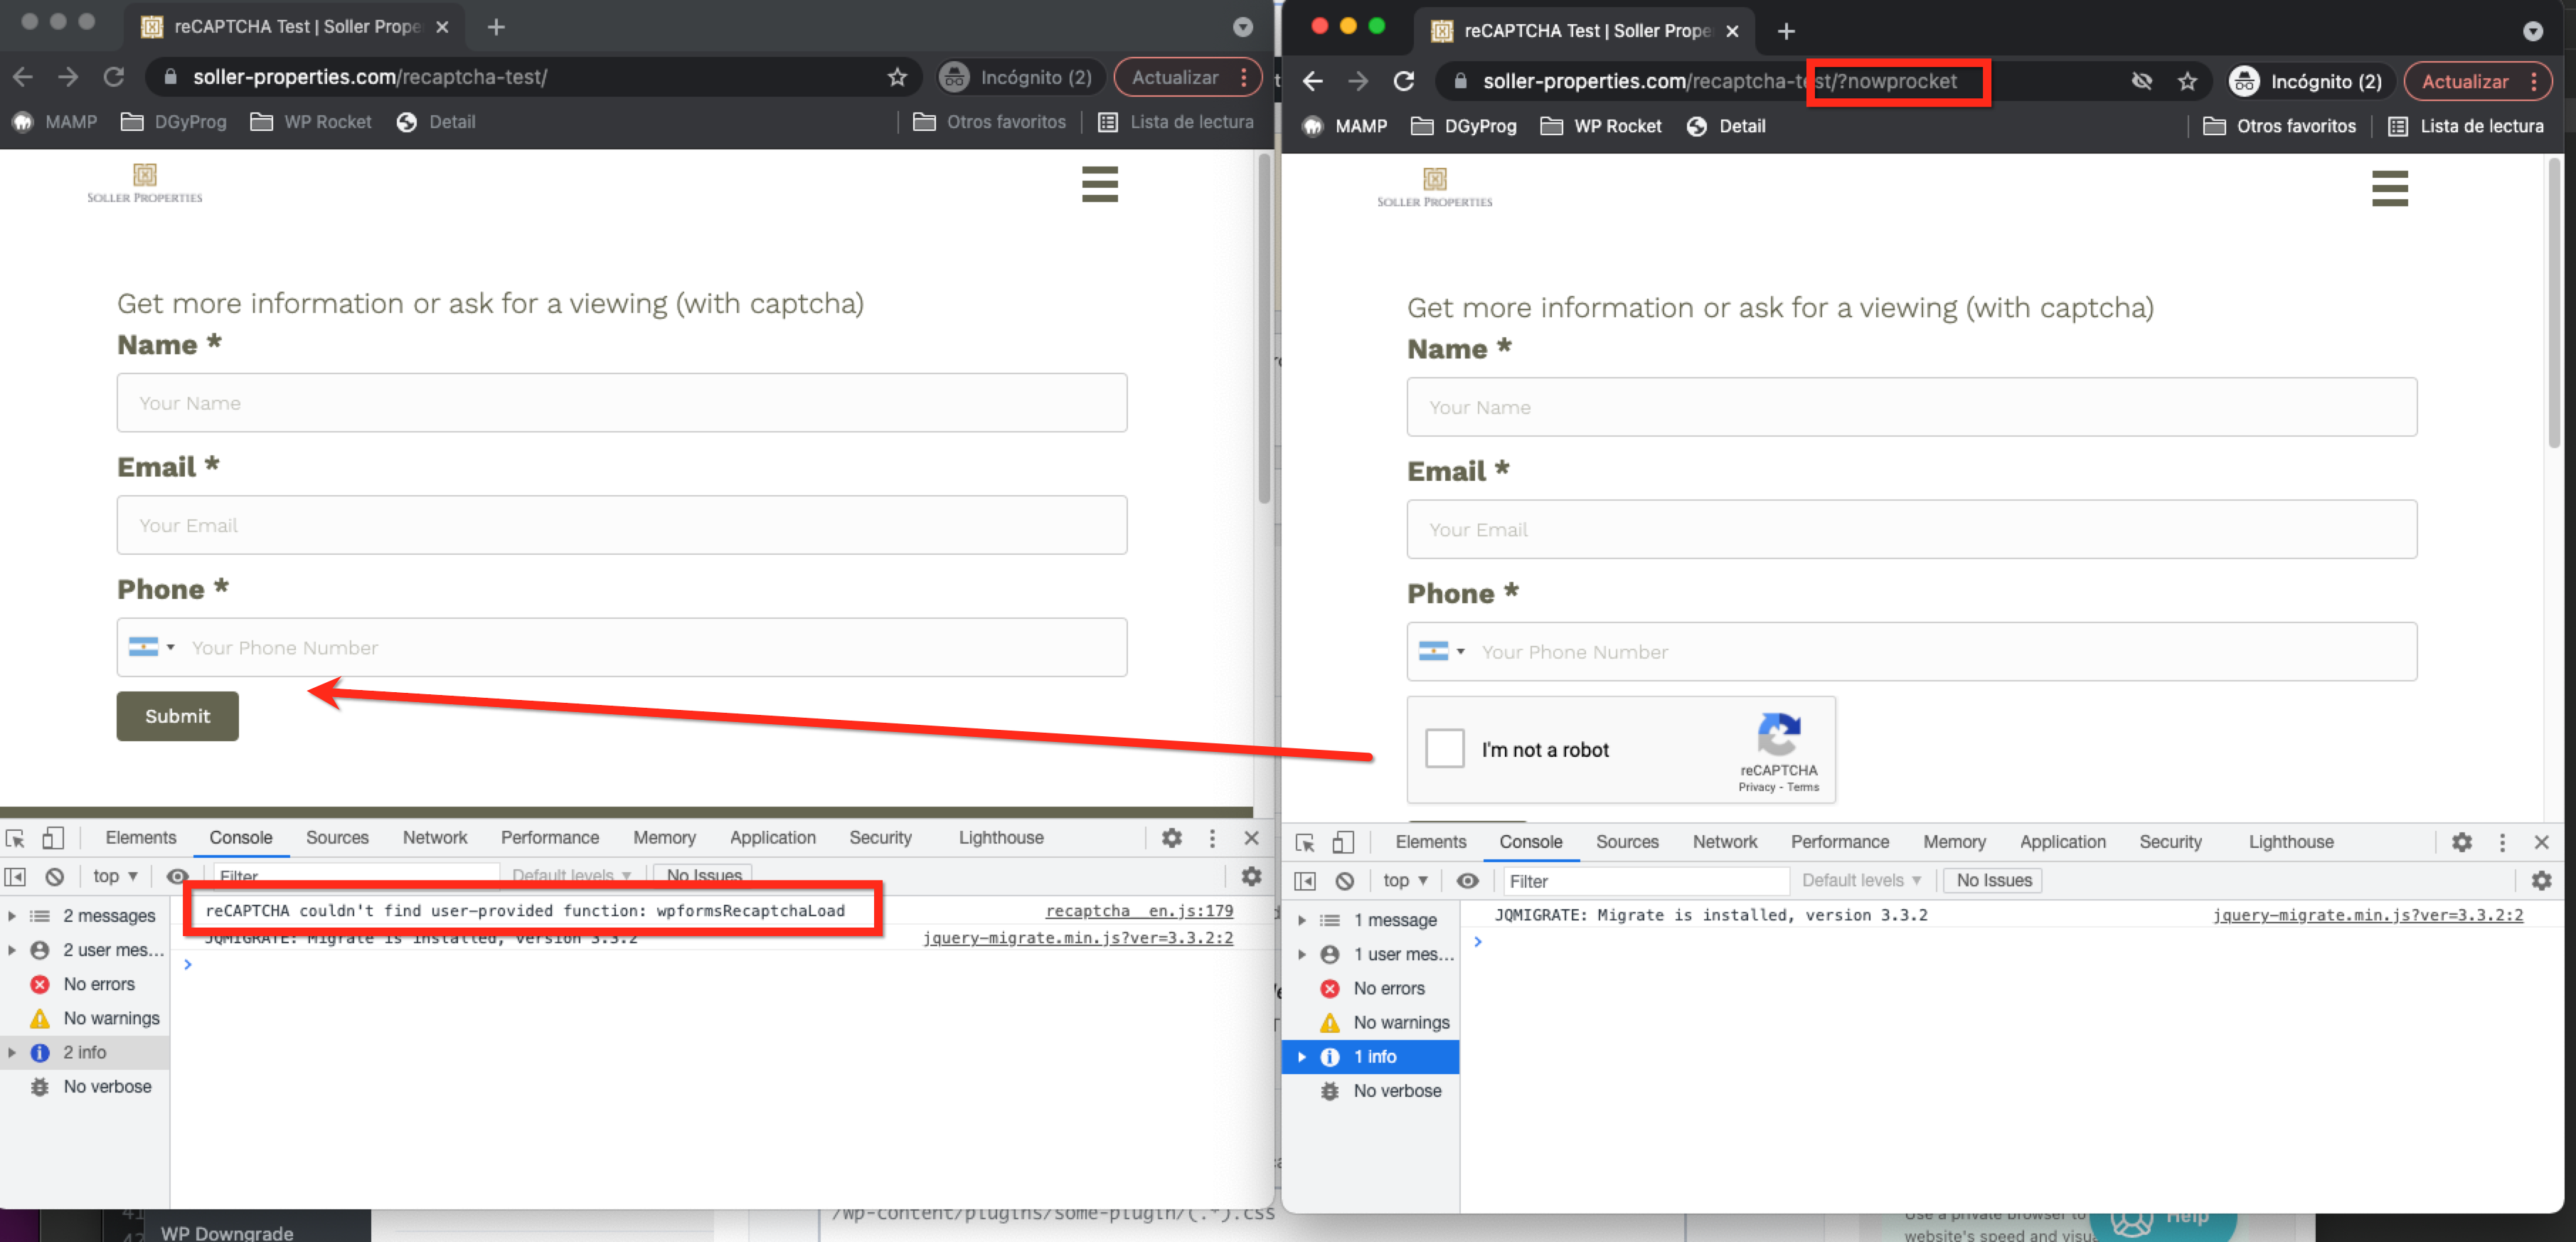Image resolution: width=2576 pixels, height=1242 pixels.
Task: Click the clear console icon in right DevTools
Action: point(1345,880)
